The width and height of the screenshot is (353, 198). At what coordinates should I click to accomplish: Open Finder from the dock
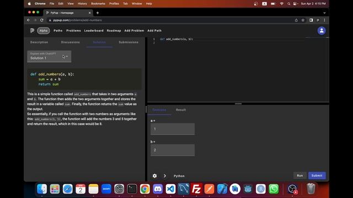pos(42,189)
